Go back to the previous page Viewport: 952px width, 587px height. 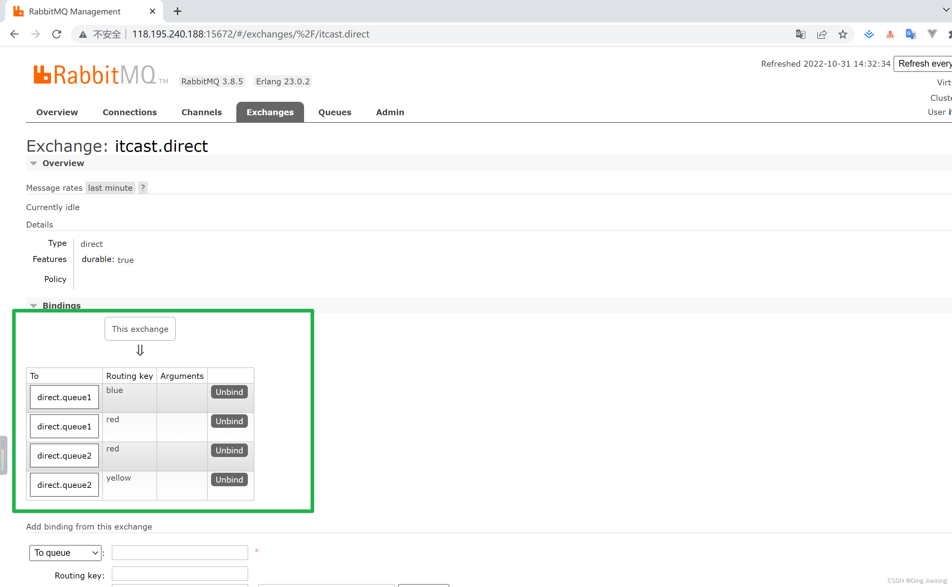[14, 34]
